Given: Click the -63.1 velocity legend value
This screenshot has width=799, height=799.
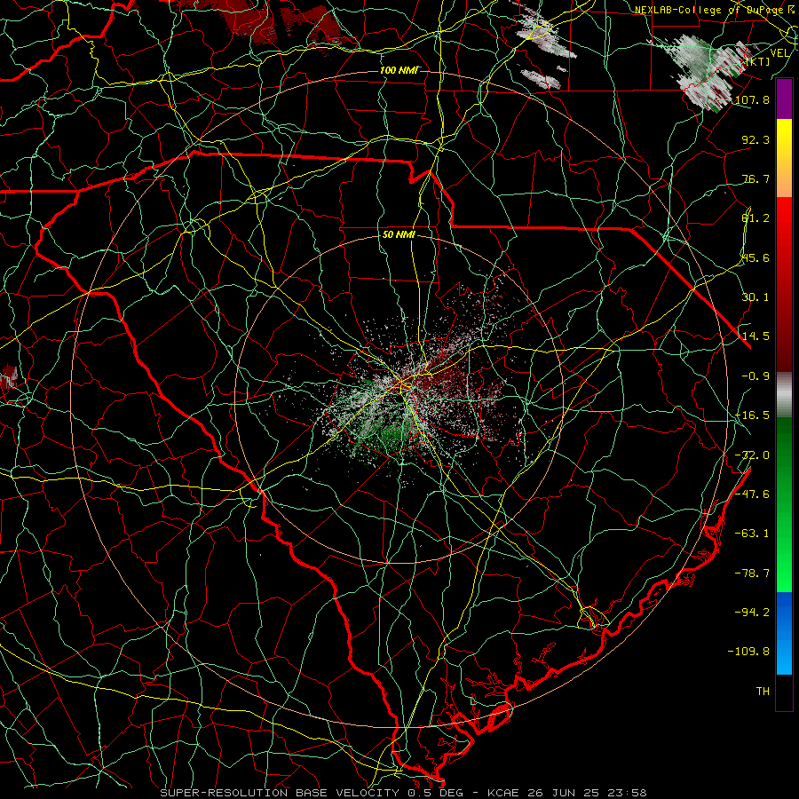Looking at the screenshot, I should [x=752, y=534].
